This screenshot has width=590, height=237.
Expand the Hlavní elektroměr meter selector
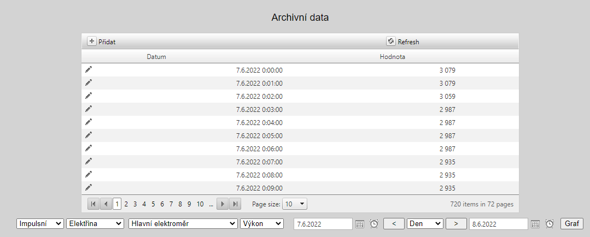tap(183, 224)
